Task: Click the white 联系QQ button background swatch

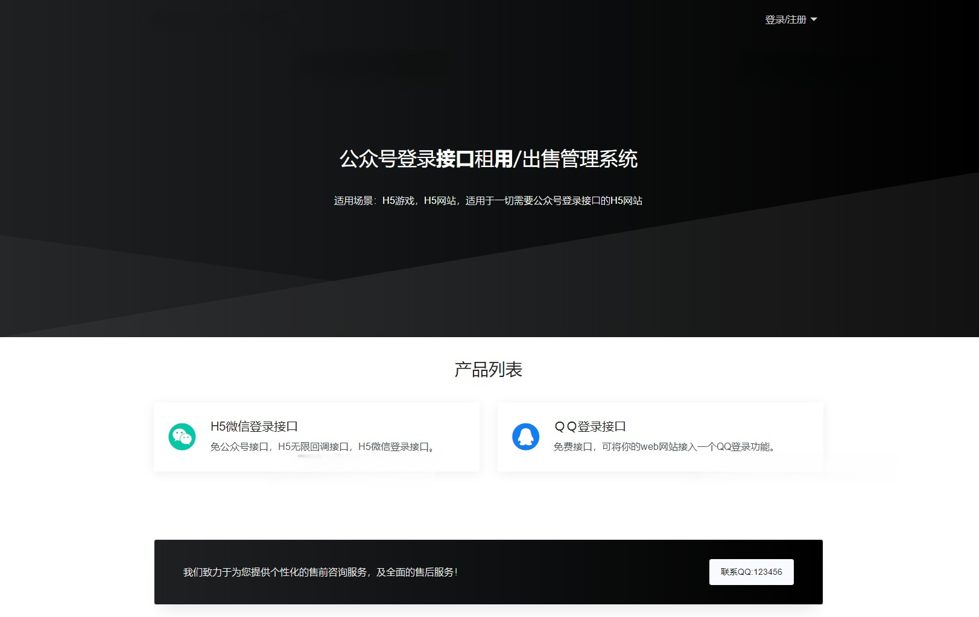Action: [x=751, y=572]
